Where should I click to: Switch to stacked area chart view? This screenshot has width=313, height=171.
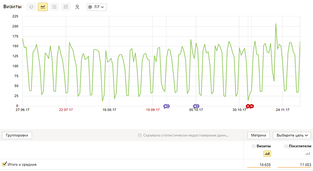(54, 7)
